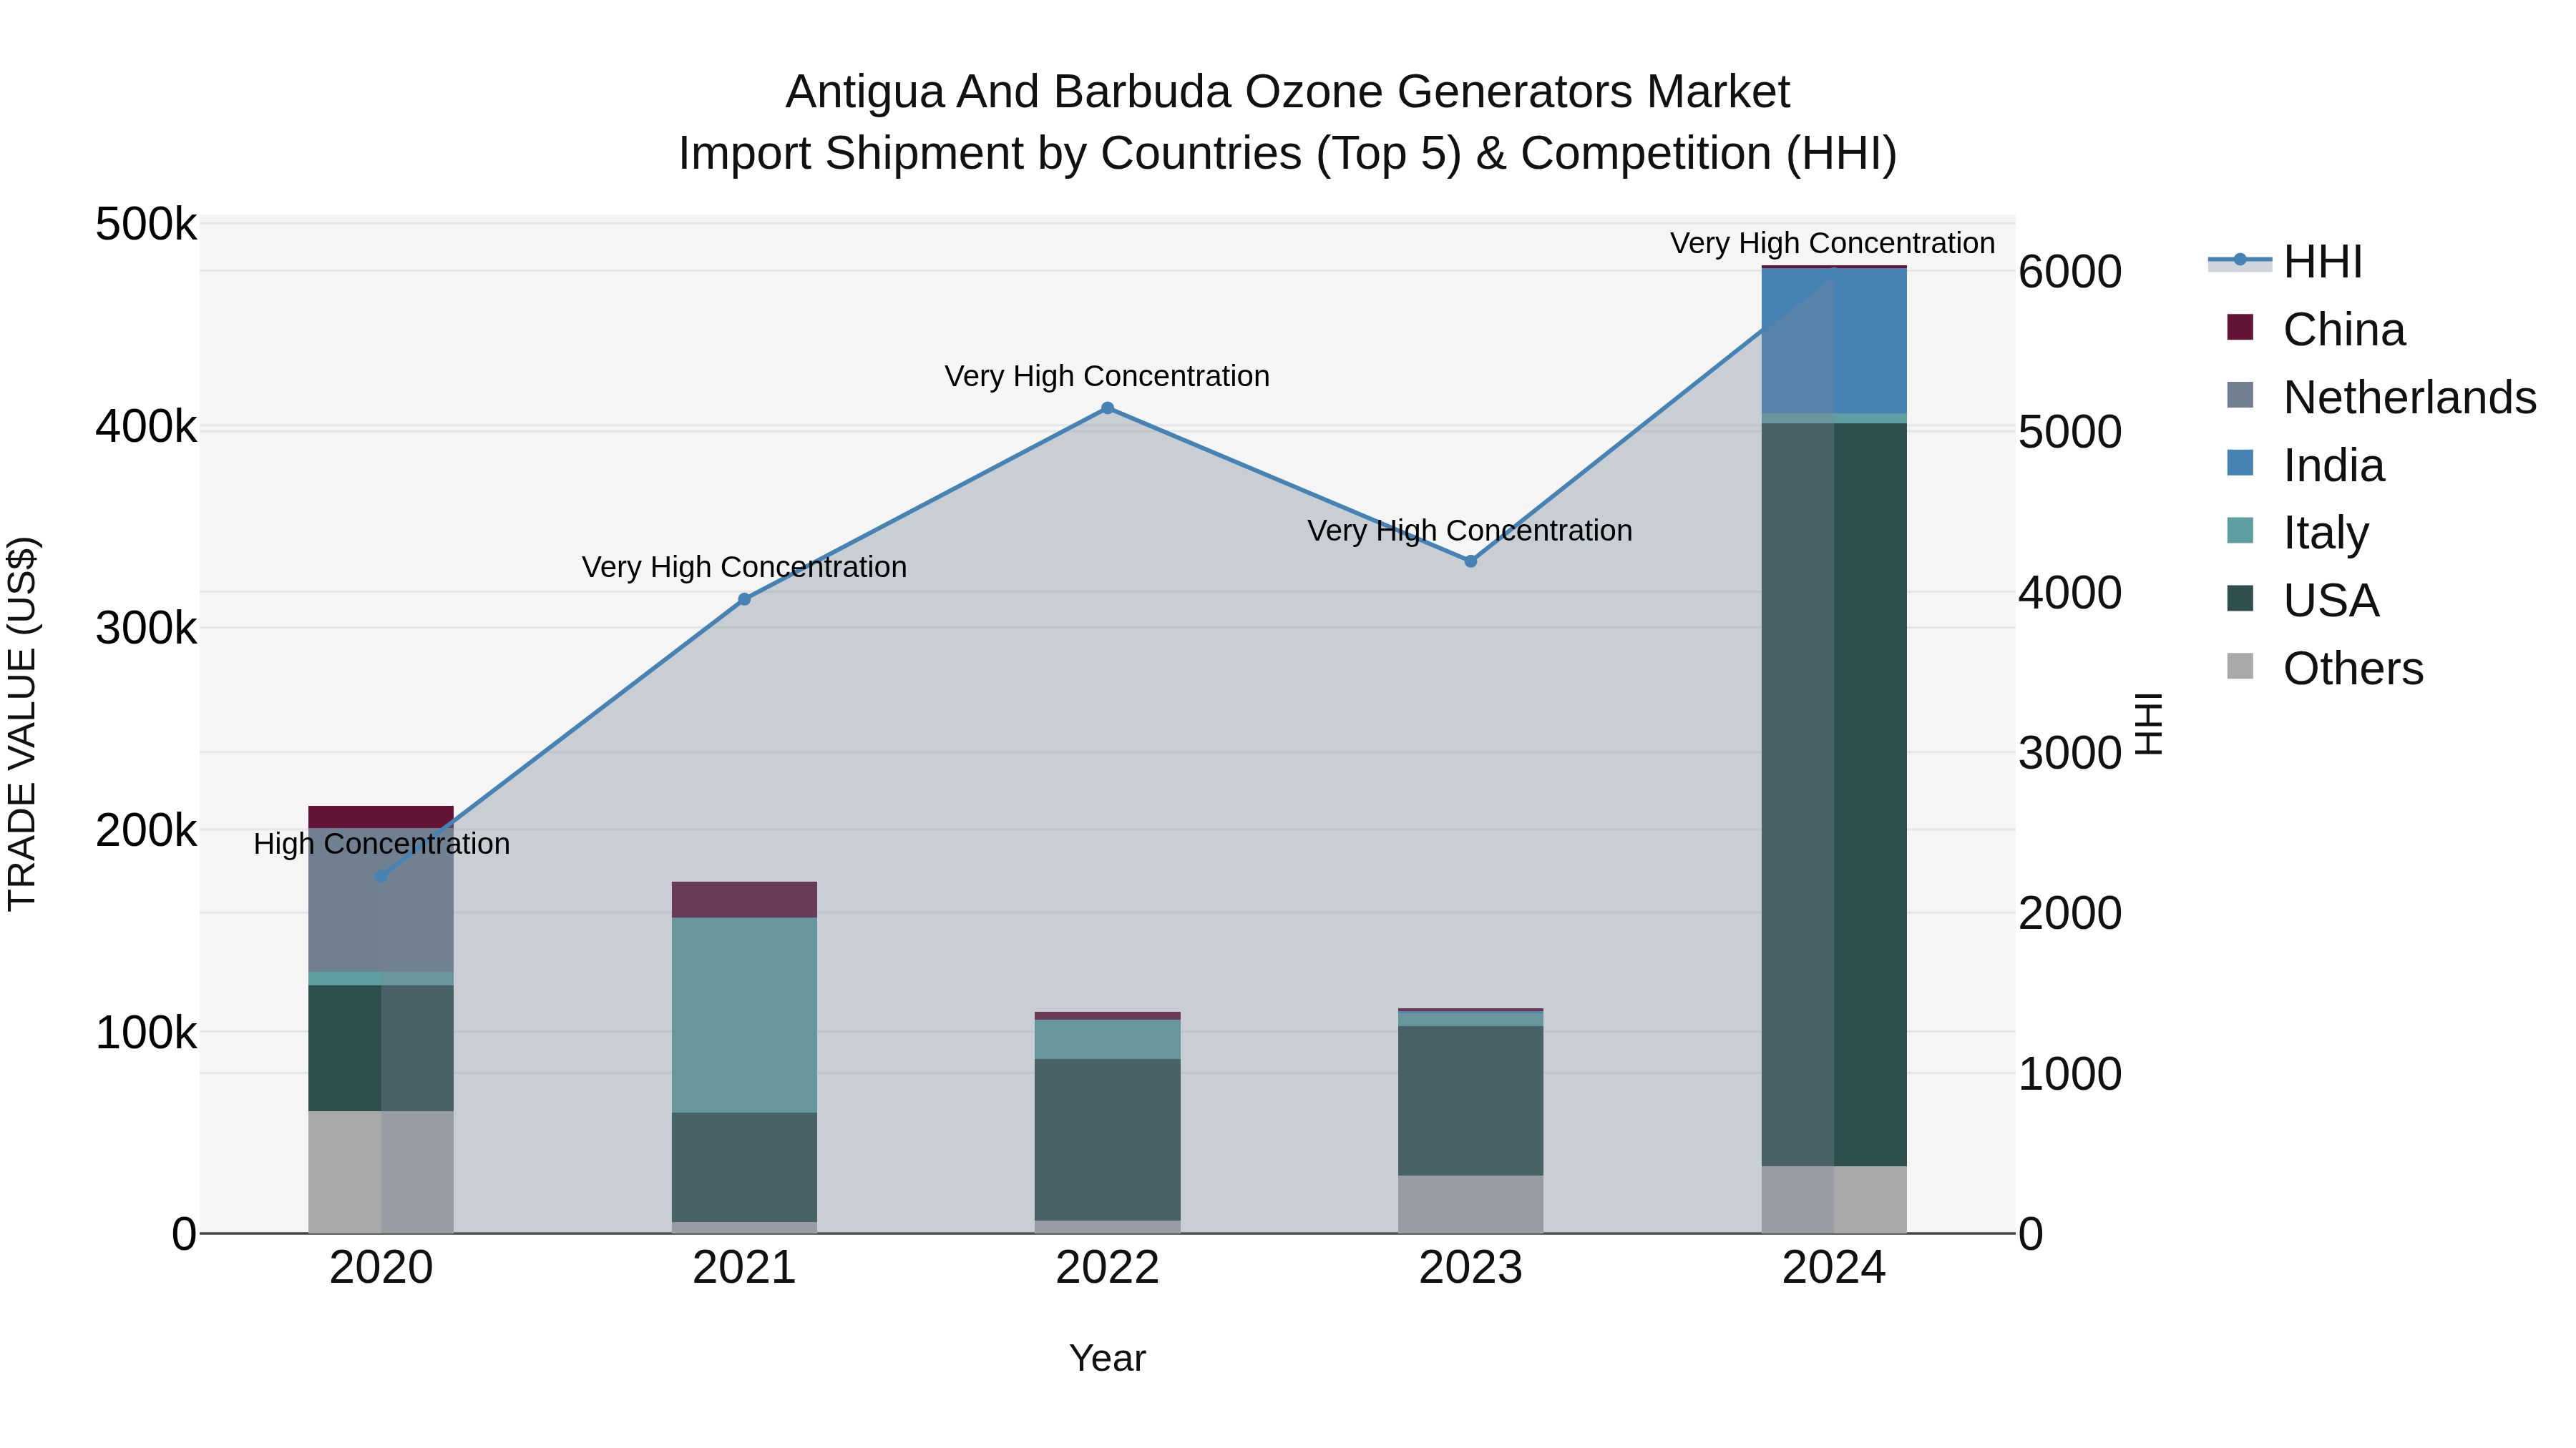This screenshot has height=1448, width=2576.
Task: Click the 1000 HHI axis tick label
Action: coord(2070,1074)
